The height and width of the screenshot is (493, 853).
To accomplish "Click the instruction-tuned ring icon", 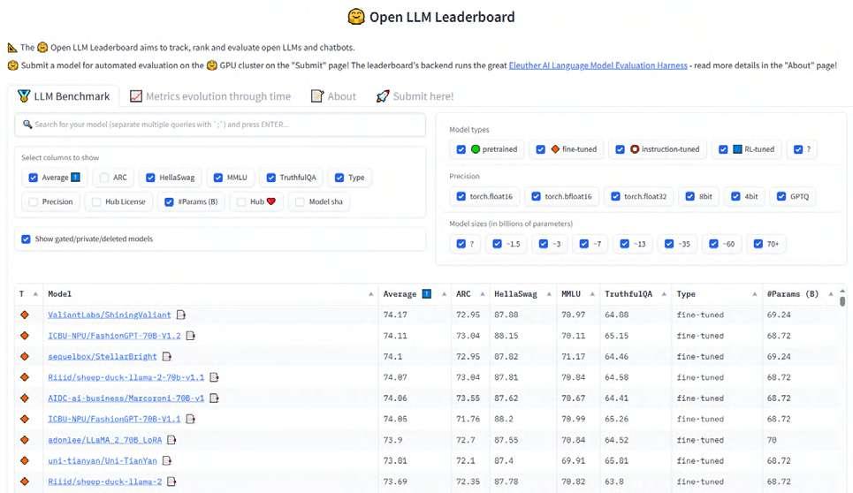I will point(635,149).
